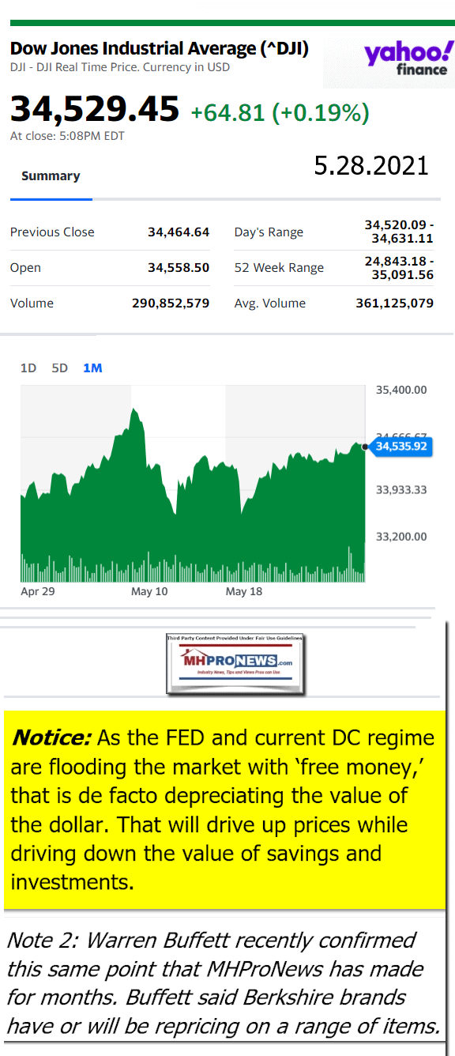The width and height of the screenshot is (455, 1056).
Task: Click the Apr 29 date on chart axis
Action: (38, 591)
